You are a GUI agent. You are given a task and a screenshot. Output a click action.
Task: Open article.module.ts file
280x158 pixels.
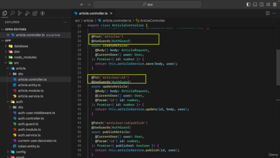pos(31,91)
